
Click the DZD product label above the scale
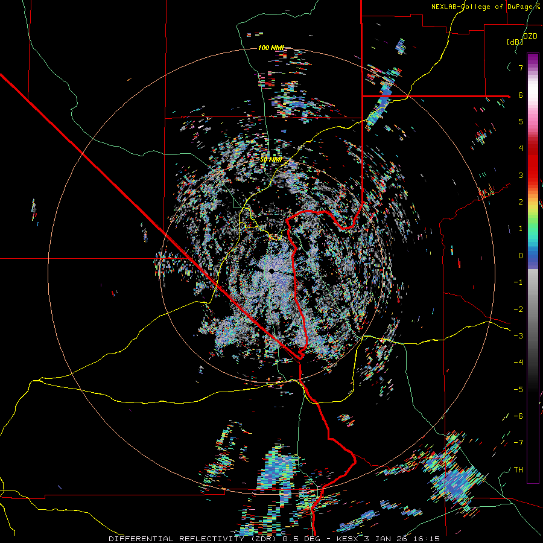(x=530, y=36)
